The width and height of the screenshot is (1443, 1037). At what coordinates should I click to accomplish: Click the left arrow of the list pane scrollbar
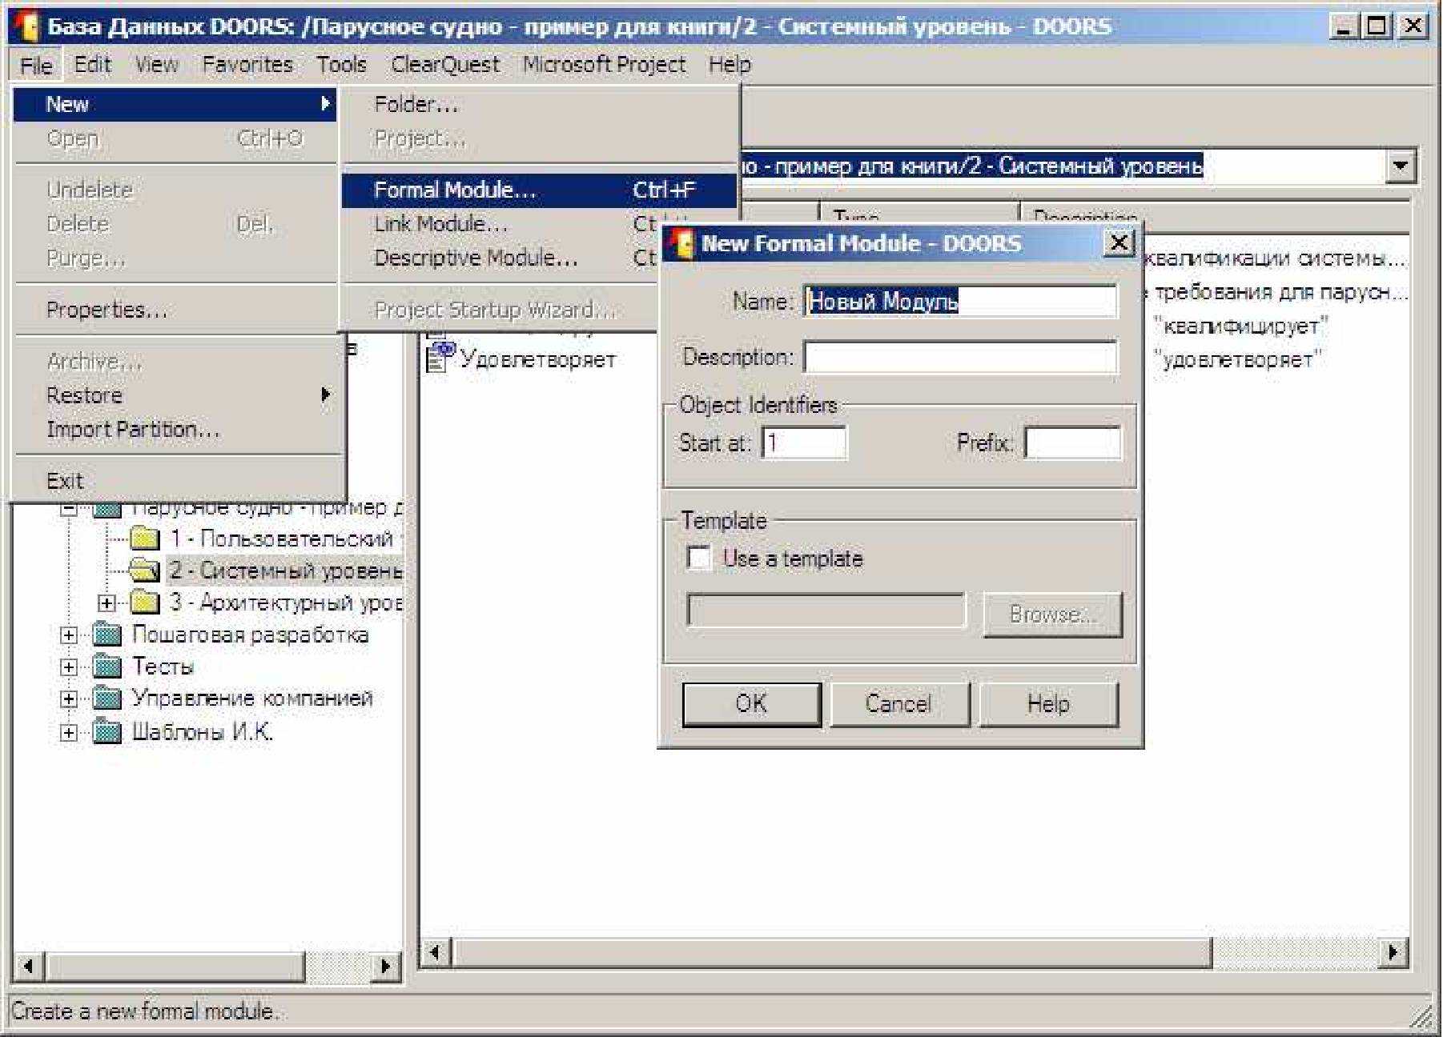(436, 952)
